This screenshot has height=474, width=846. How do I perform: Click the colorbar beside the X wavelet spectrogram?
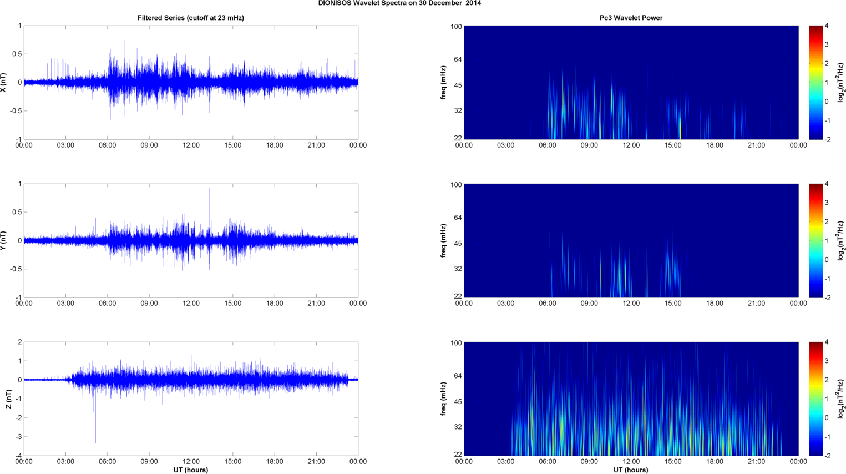815,82
